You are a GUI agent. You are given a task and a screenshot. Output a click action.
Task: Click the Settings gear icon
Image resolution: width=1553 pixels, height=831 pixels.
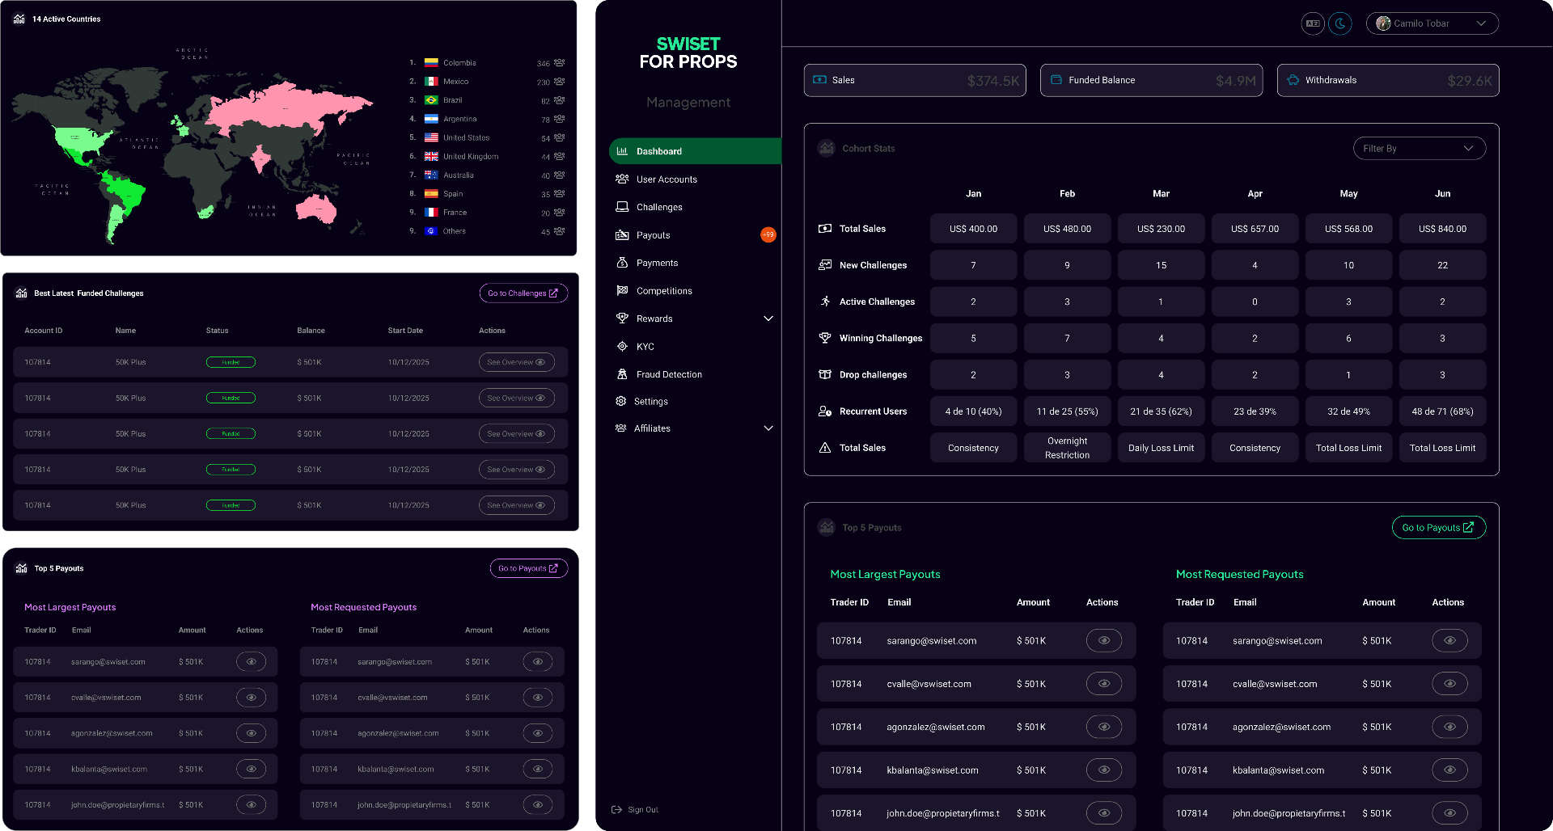tap(621, 401)
